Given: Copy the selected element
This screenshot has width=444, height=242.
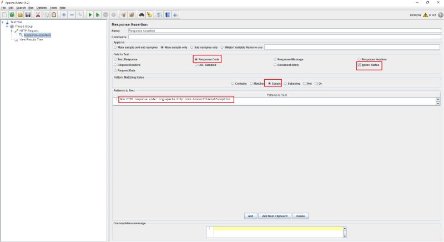Looking at the screenshot, I should (x=46, y=15).
